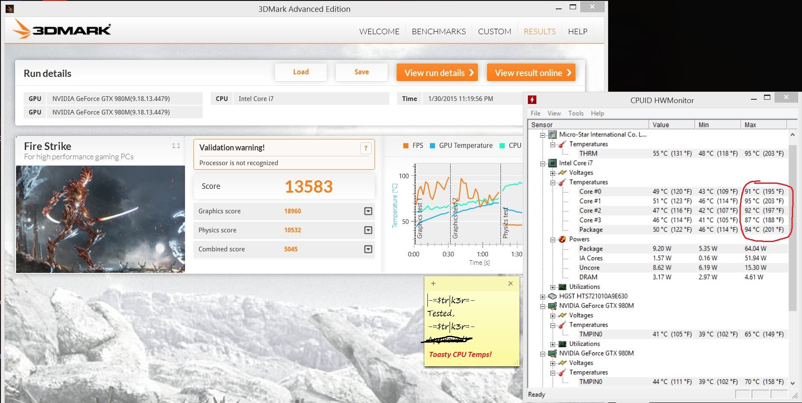Select the RESULTS tab
This screenshot has width=802, height=403.
[540, 31]
